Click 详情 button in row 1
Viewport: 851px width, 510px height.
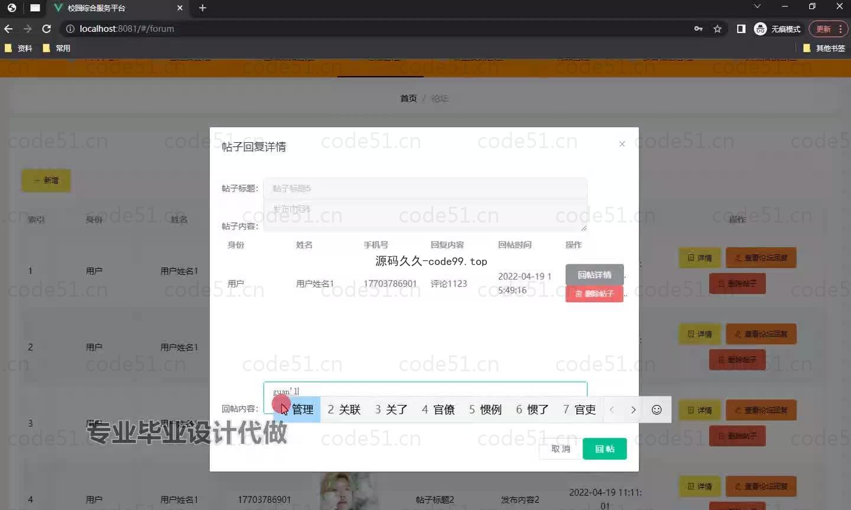[700, 258]
